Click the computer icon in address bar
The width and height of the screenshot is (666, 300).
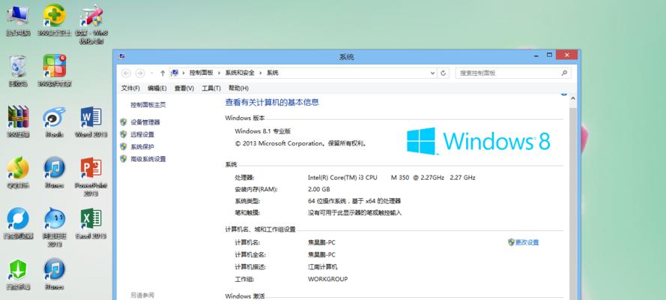point(175,73)
